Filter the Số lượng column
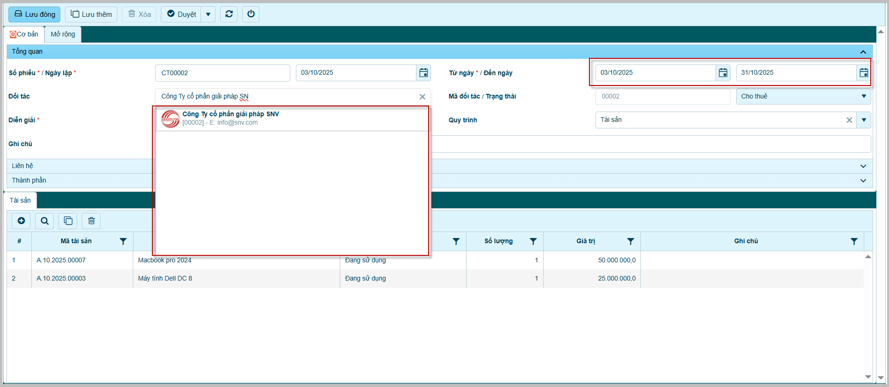This screenshot has height=387, width=889. tap(533, 241)
